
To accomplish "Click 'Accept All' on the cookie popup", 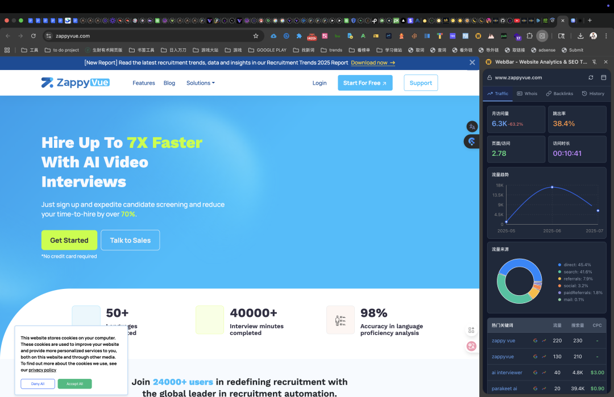I will pyautogui.click(x=74, y=384).
